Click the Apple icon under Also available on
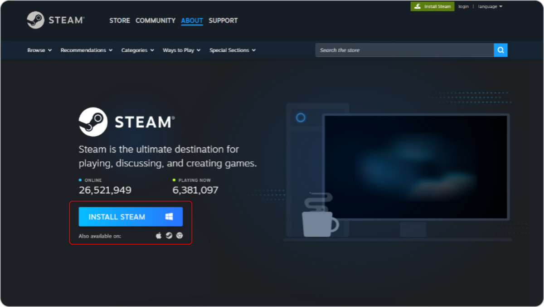544x307 pixels. [159, 236]
